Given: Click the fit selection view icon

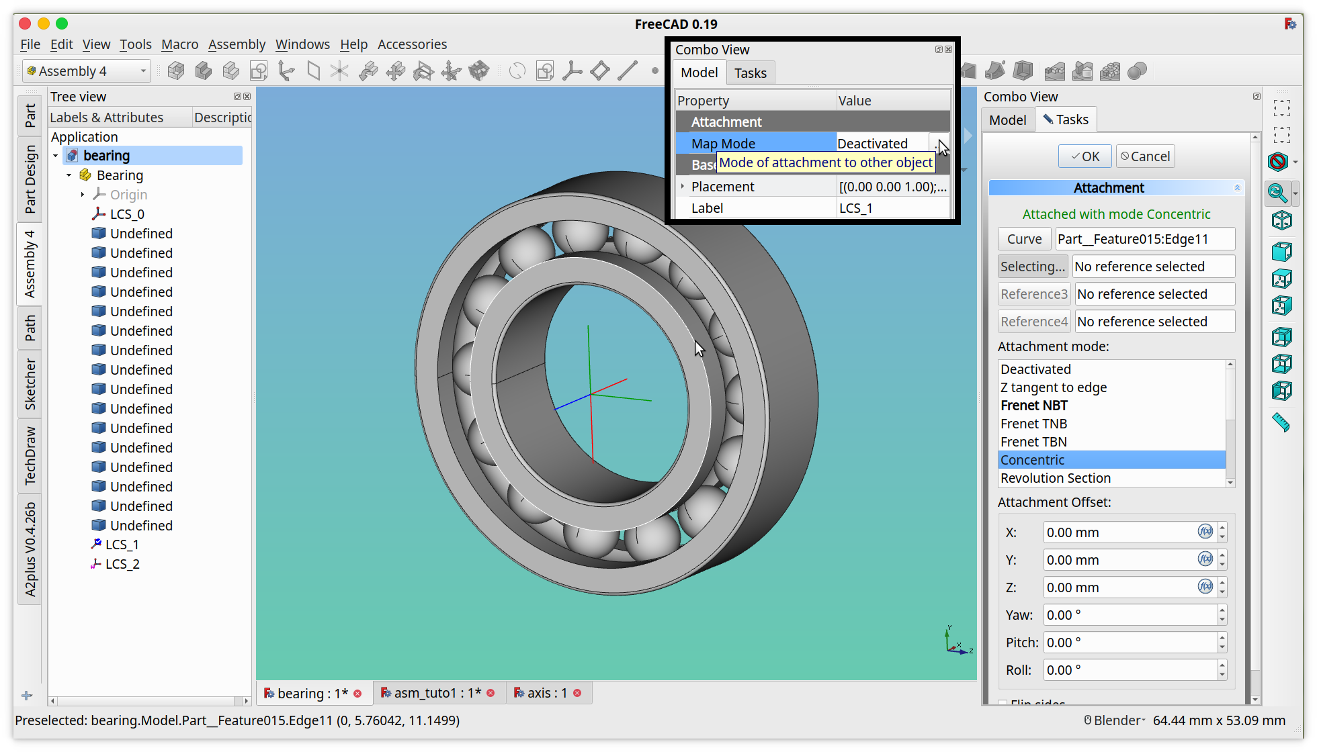Looking at the screenshot, I should pos(1281,135).
